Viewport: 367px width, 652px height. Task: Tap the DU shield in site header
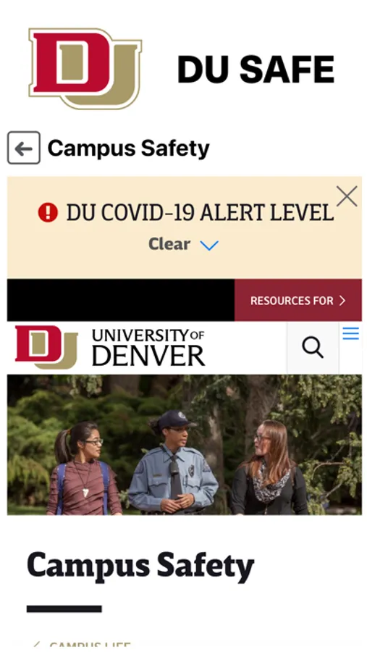pyautogui.click(x=46, y=347)
